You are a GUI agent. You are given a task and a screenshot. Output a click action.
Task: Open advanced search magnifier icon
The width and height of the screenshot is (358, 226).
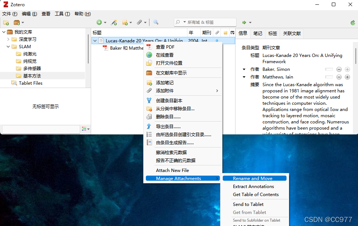[x=156, y=22]
